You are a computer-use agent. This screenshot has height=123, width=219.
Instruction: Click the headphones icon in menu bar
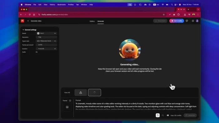pos(135,5)
